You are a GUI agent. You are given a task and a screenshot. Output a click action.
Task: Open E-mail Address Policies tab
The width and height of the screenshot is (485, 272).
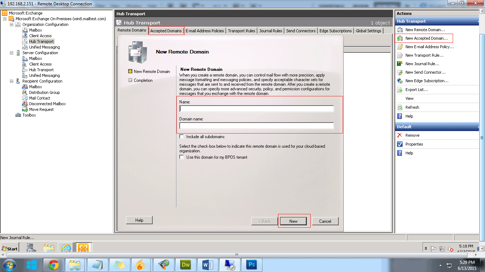coord(205,31)
